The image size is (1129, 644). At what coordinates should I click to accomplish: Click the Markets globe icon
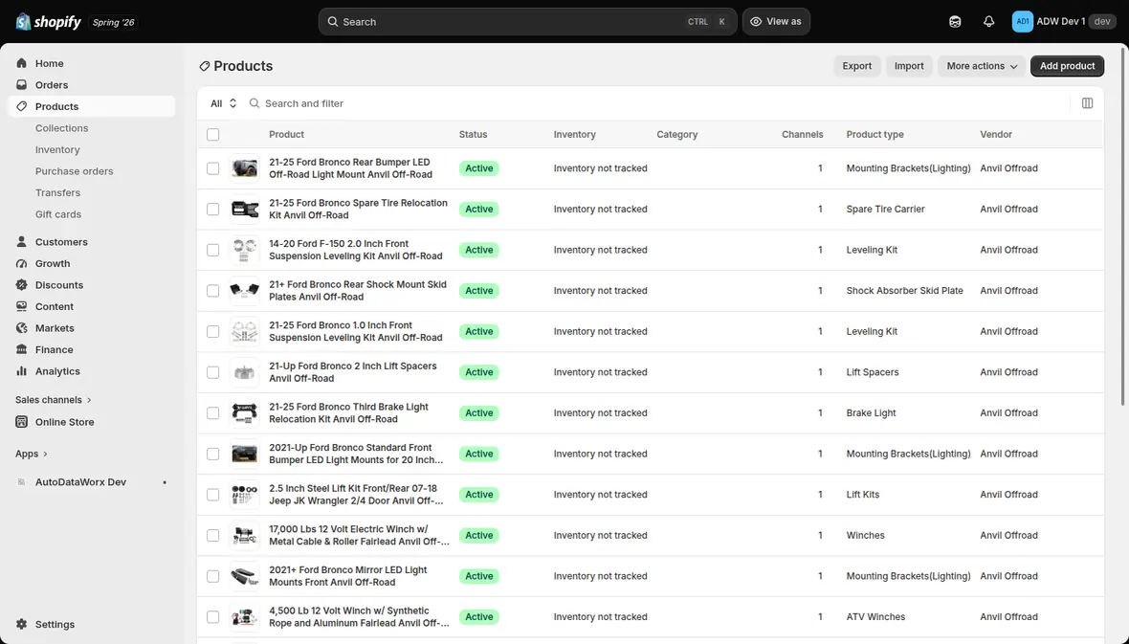pos(22,328)
